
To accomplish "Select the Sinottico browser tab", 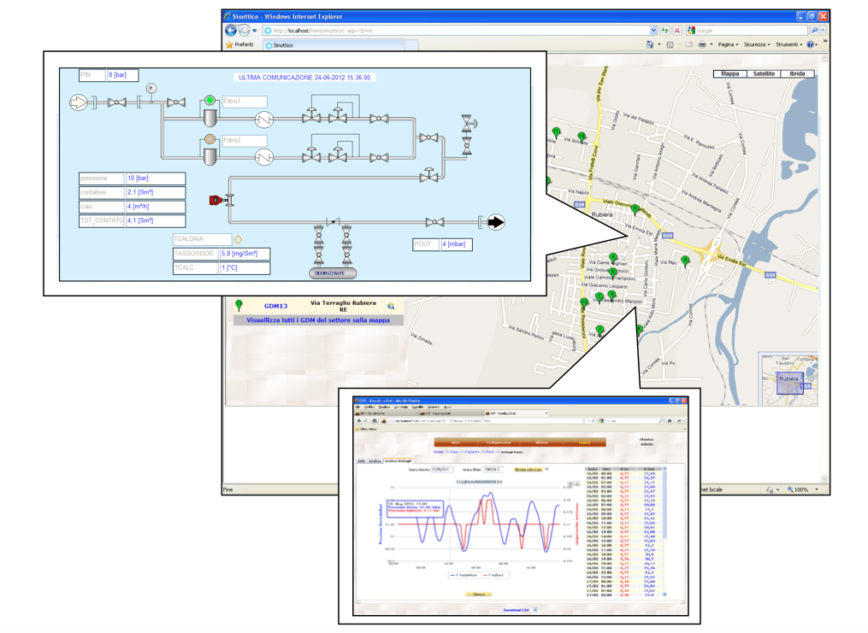I will 334,45.
